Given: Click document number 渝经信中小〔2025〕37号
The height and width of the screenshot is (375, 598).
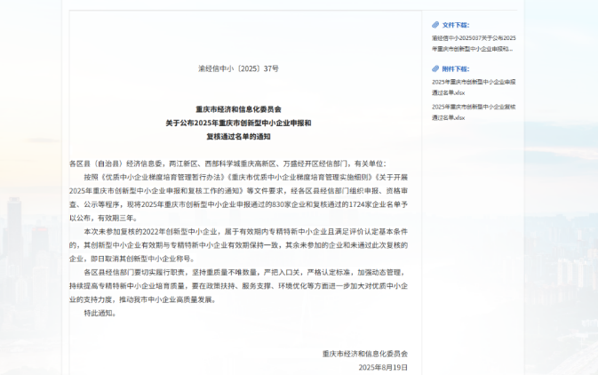Looking at the screenshot, I should tap(238, 68).
